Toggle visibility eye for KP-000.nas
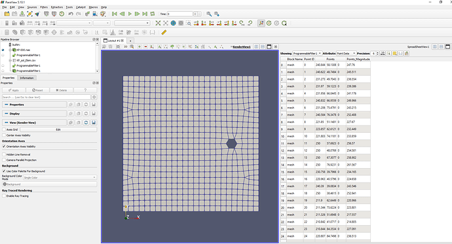The image size is (452, 244). tap(3, 50)
